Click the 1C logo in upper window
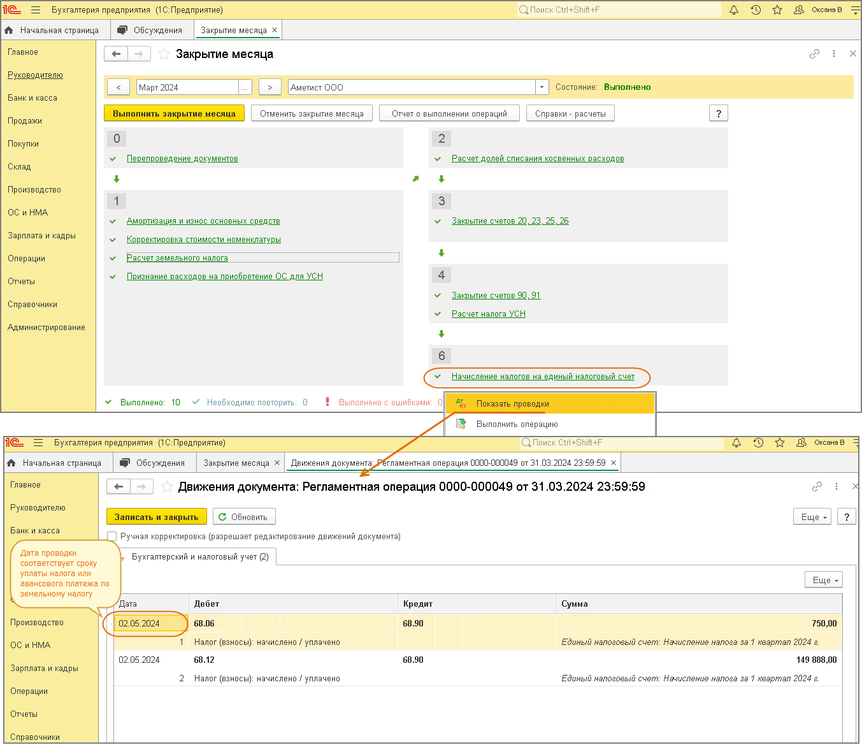 (13, 10)
